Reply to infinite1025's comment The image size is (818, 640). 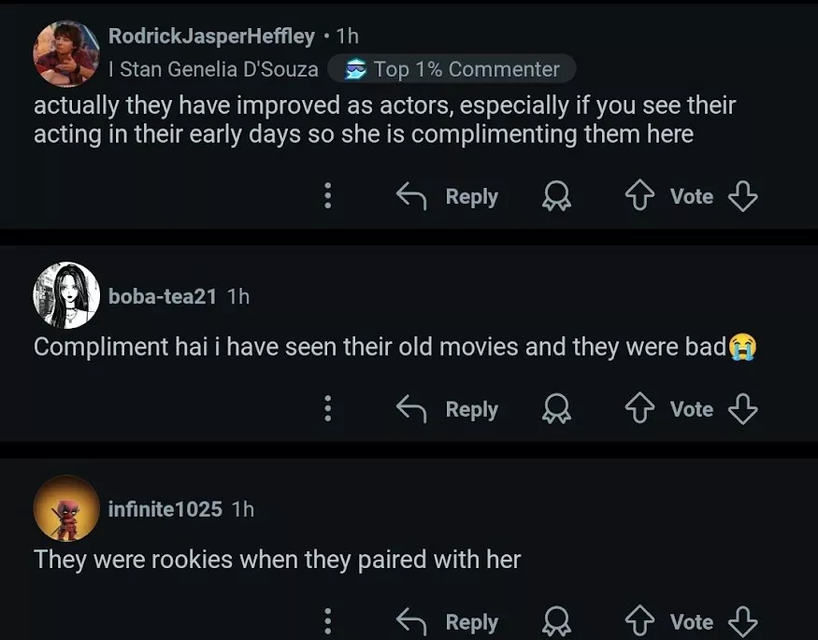448,622
